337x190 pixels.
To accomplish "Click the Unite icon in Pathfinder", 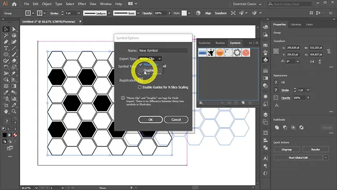I will pyautogui.click(x=277, y=128).
